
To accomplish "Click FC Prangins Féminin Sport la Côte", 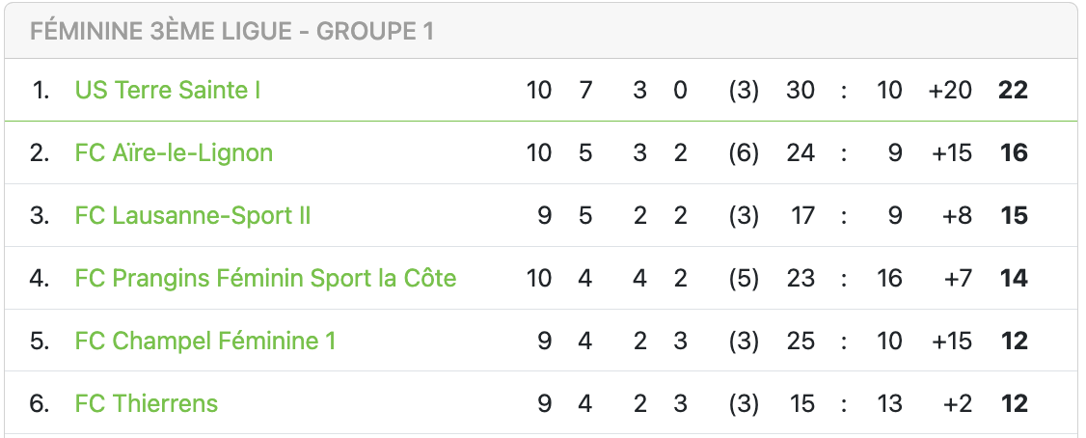I will (x=265, y=279).
